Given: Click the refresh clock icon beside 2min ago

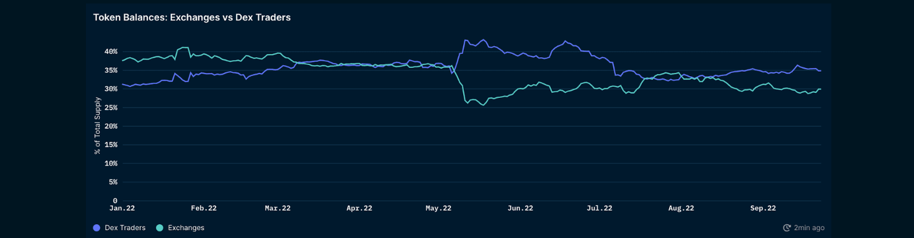Looking at the screenshot, I should click(787, 228).
